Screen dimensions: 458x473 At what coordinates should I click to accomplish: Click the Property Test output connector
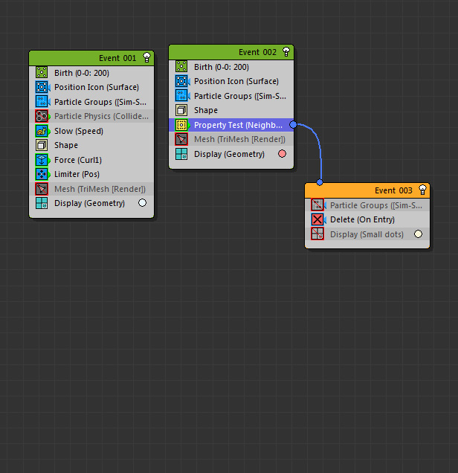coord(293,125)
